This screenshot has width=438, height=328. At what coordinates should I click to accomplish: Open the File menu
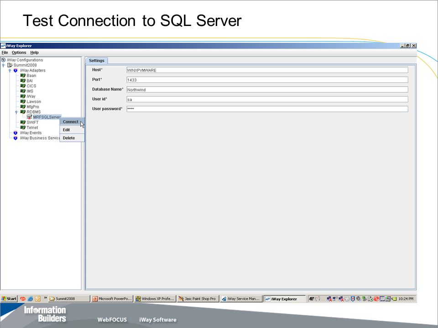pos(5,52)
